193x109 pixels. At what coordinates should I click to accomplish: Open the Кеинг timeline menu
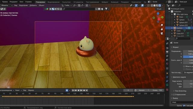pyautogui.click(x=18, y=90)
